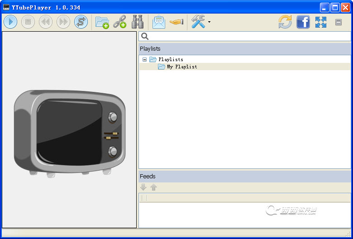Click the Stop playback button

tap(28, 22)
